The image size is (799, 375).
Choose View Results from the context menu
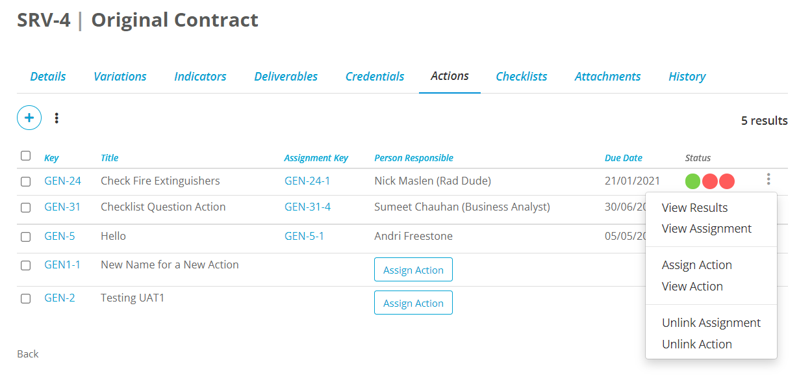click(694, 208)
